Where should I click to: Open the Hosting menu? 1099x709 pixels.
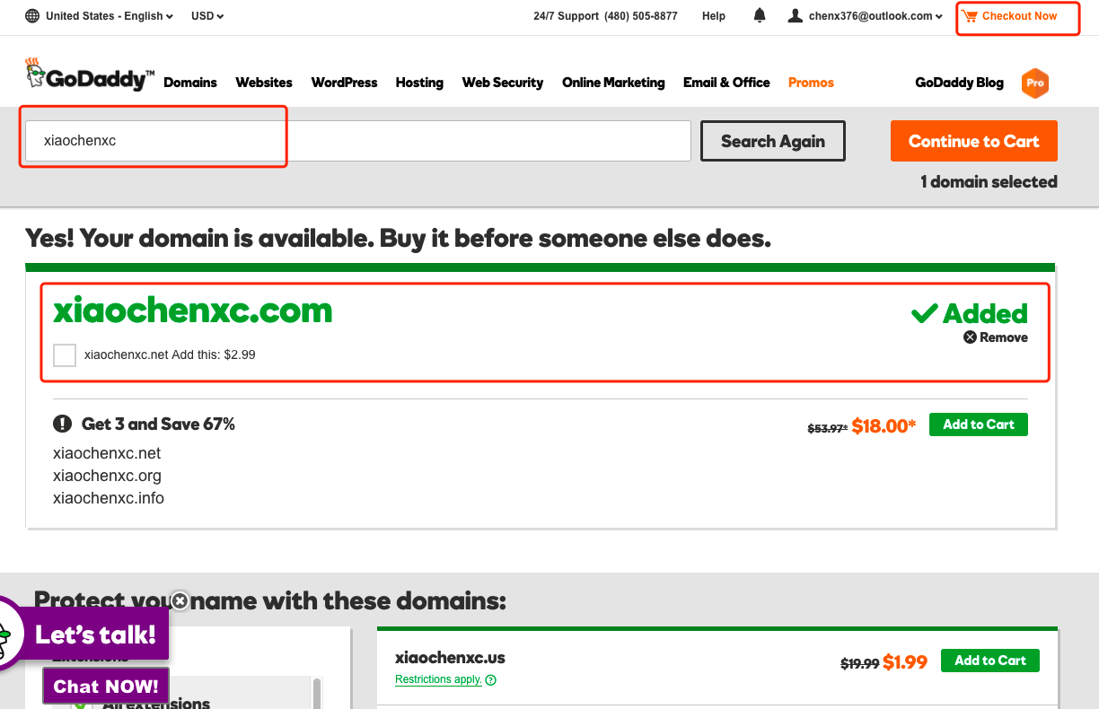coord(419,83)
